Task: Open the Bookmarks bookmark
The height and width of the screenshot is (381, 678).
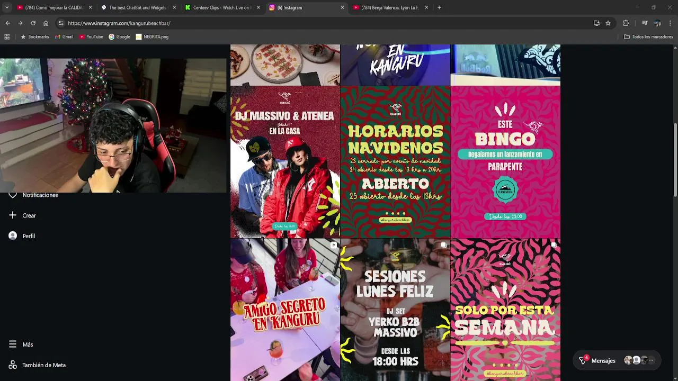Action: (35, 37)
